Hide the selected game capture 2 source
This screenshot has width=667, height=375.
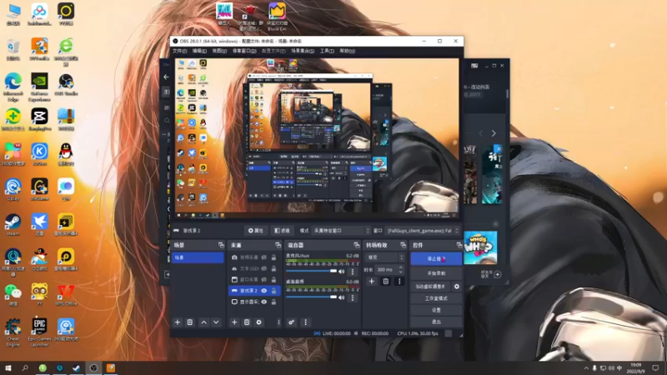[x=264, y=290]
